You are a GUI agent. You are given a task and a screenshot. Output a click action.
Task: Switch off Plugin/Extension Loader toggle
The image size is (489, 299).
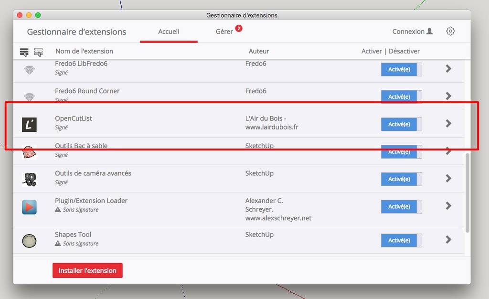point(401,206)
